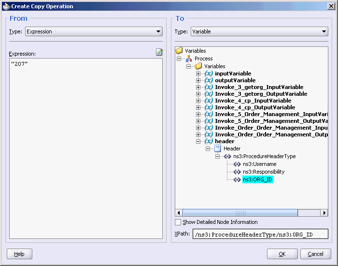The width and height of the screenshot is (338, 266).
Task: Select the Process label in tree
Action: tap(203, 59)
